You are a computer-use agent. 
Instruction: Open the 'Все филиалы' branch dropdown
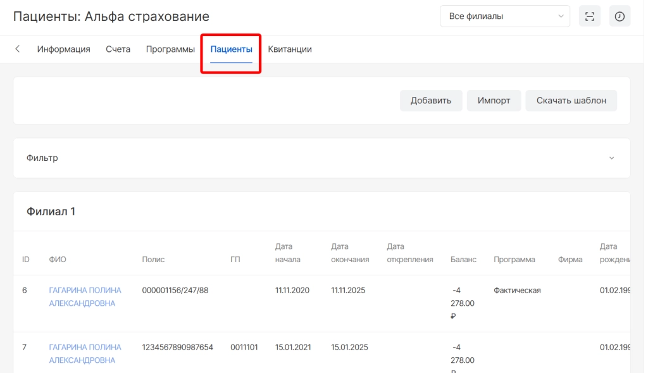[504, 16]
